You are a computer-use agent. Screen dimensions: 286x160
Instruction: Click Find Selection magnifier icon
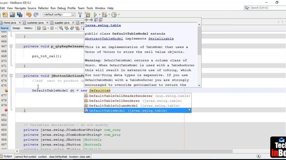(x=61, y=28)
